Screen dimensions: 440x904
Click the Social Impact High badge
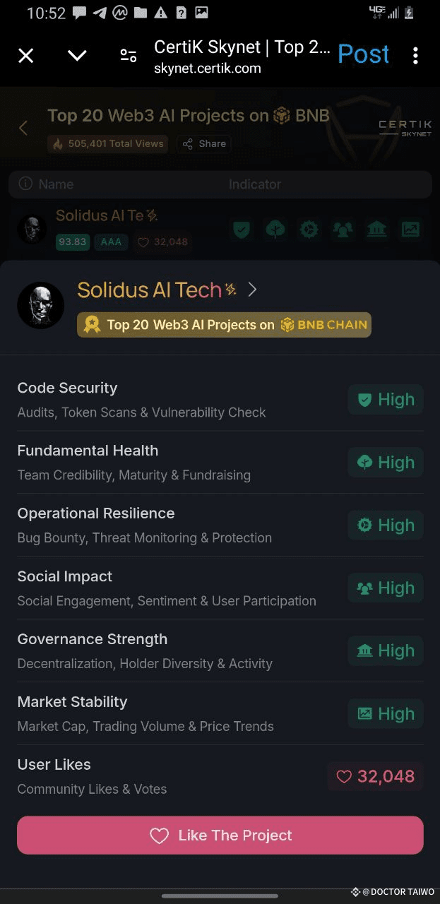(x=386, y=588)
